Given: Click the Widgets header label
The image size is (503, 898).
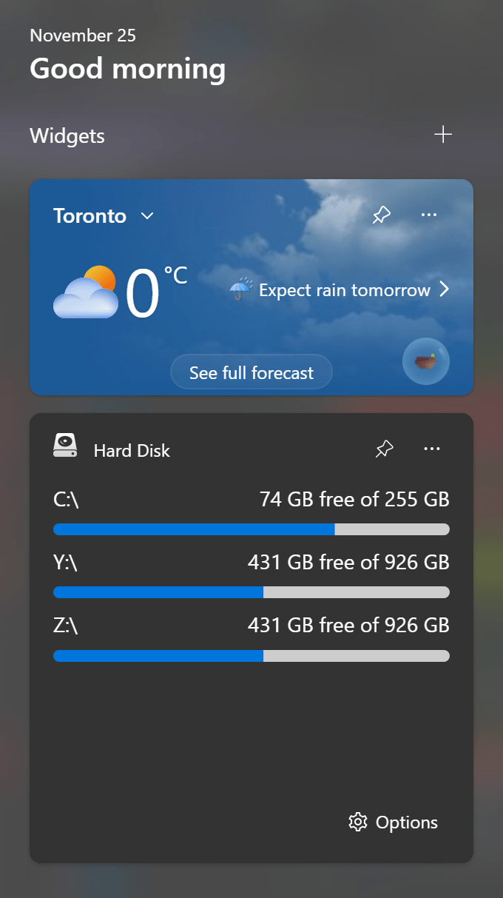Looking at the screenshot, I should click(x=67, y=136).
